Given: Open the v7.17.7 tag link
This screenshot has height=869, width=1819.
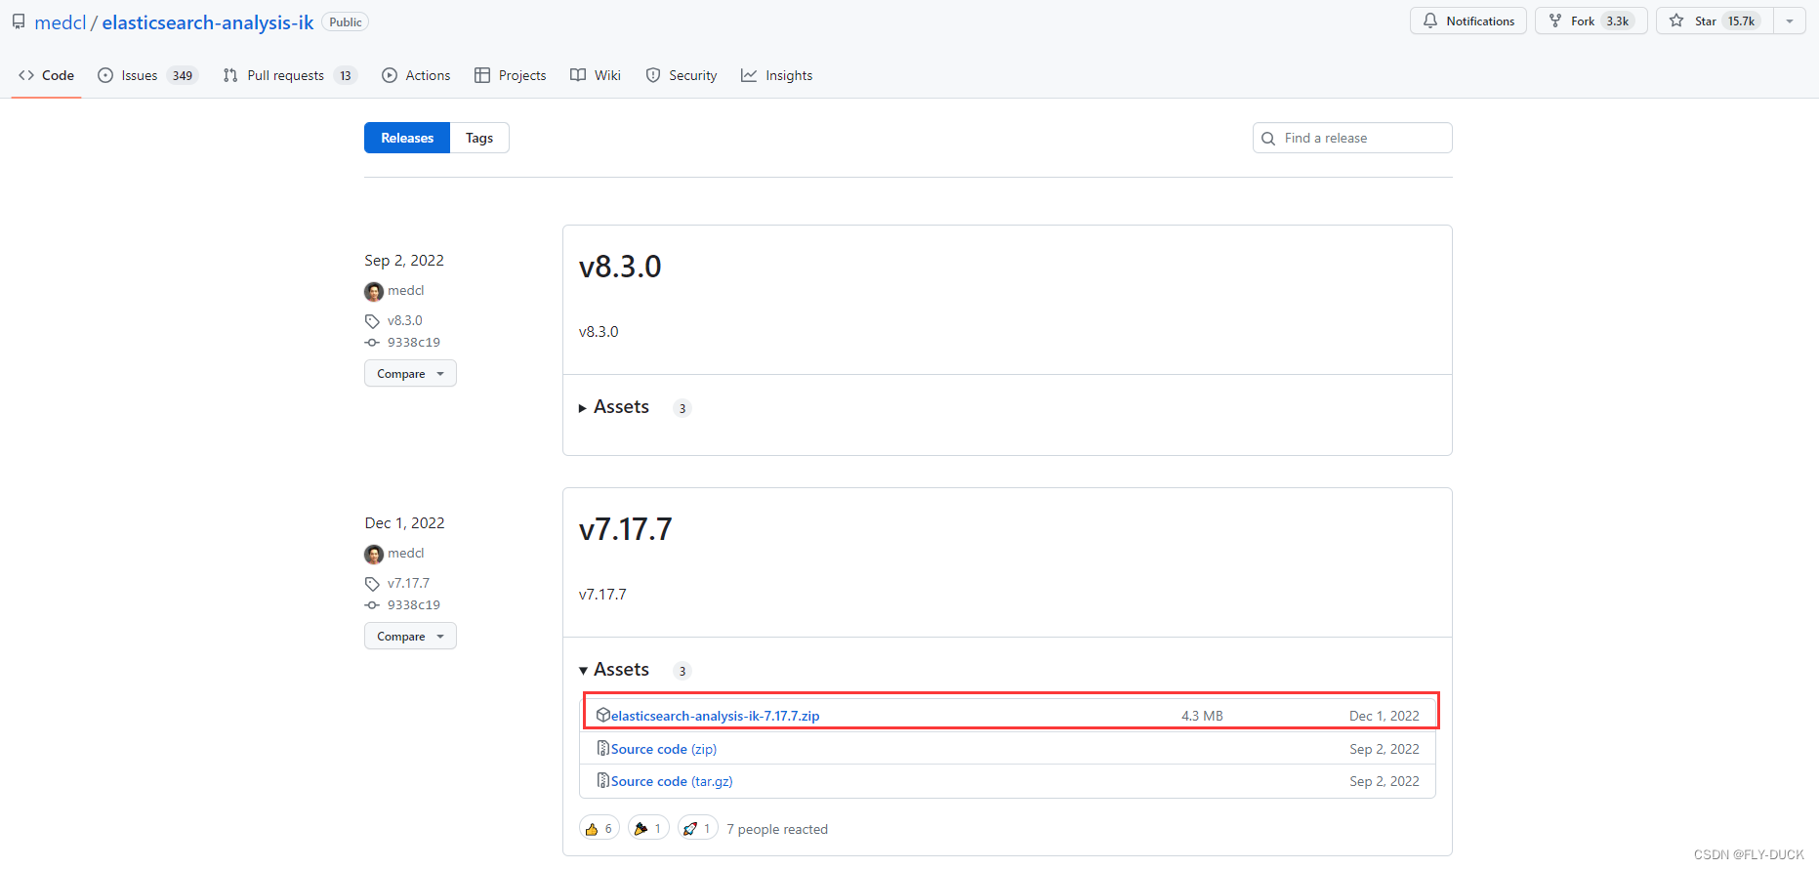Looking at the screenshot, I should tap(408, 583).
